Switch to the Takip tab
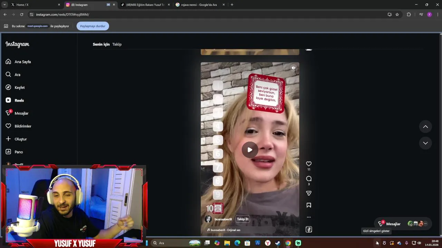This screenshot has height=248, width=442. pyautogui.click(x=117, y=44)
